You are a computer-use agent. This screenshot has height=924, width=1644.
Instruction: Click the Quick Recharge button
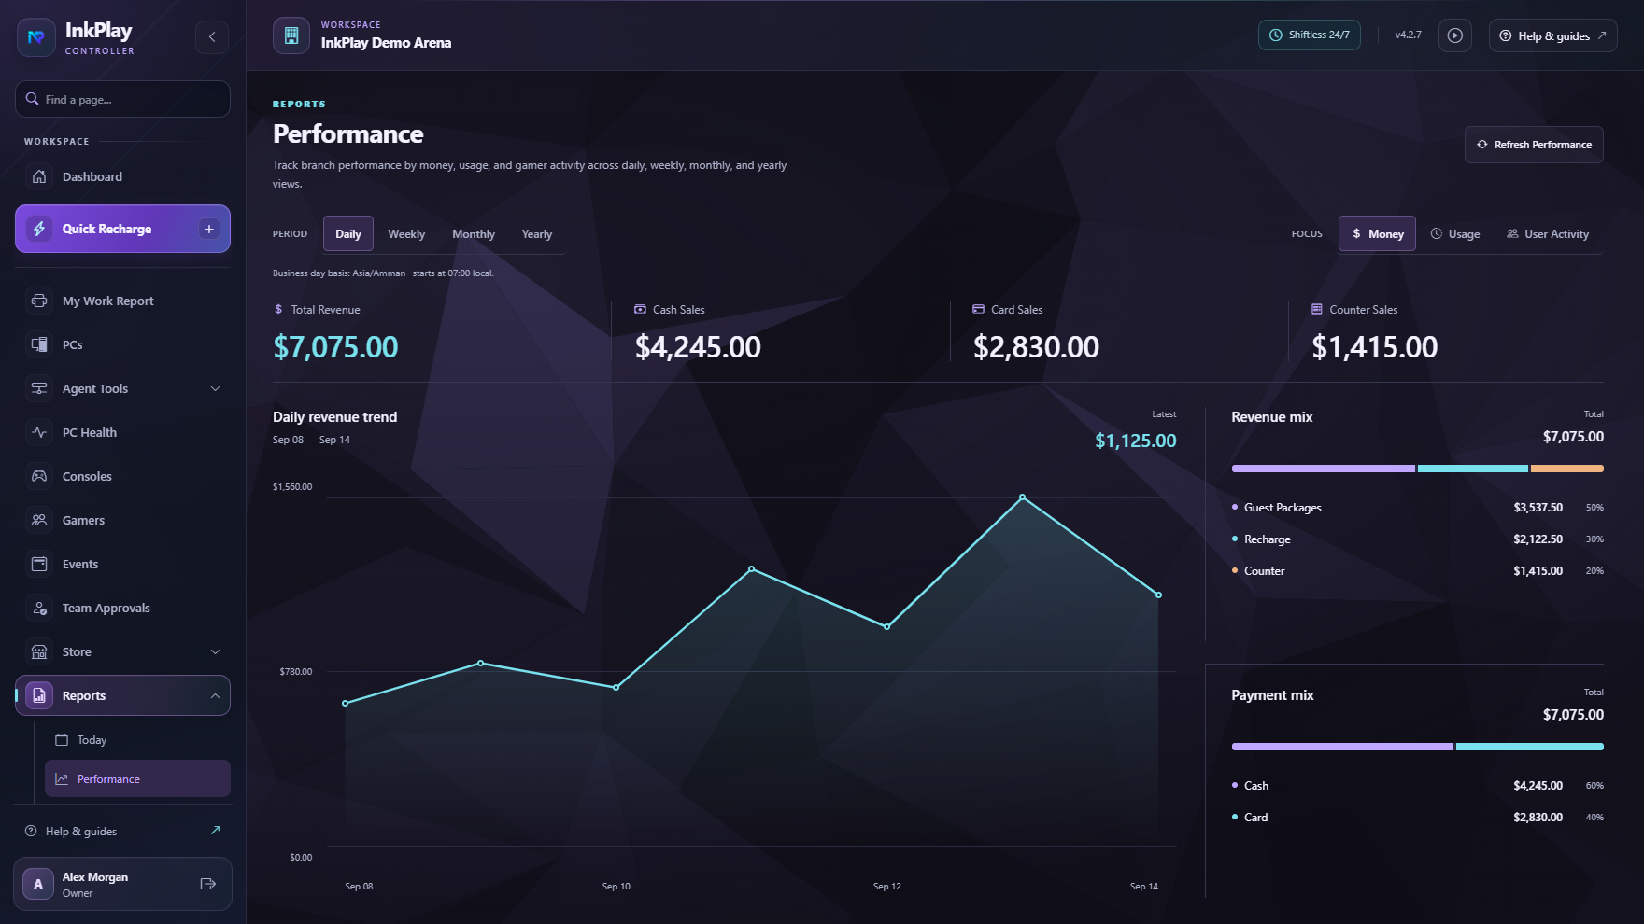click(x=122, y=229)
